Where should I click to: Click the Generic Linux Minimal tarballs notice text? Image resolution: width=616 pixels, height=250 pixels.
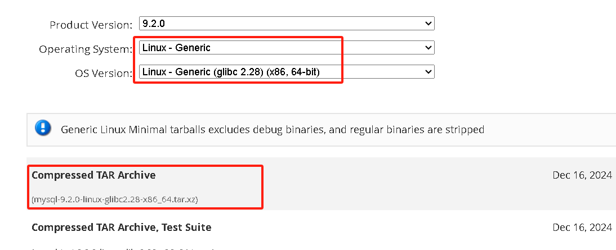tap(272, 130)
